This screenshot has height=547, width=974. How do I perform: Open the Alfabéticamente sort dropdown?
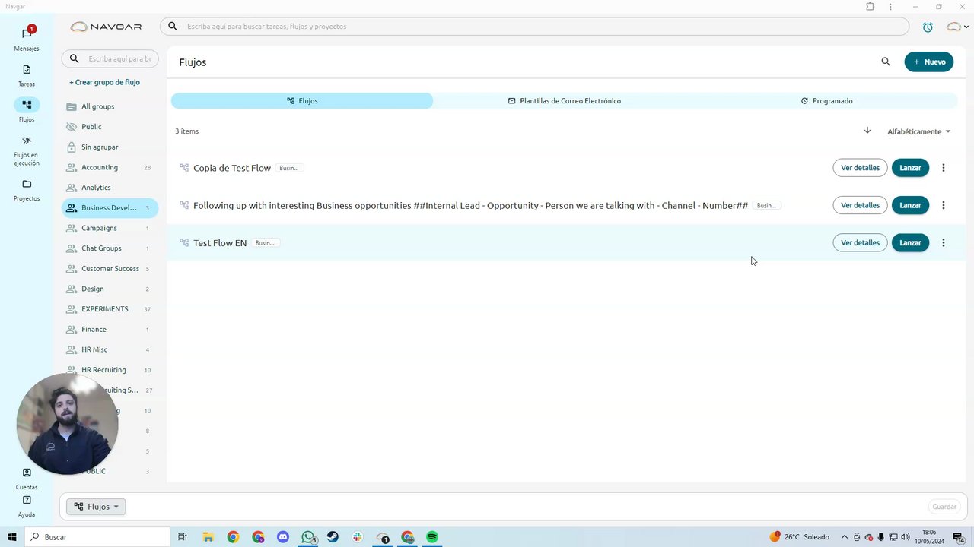point(919,131)
